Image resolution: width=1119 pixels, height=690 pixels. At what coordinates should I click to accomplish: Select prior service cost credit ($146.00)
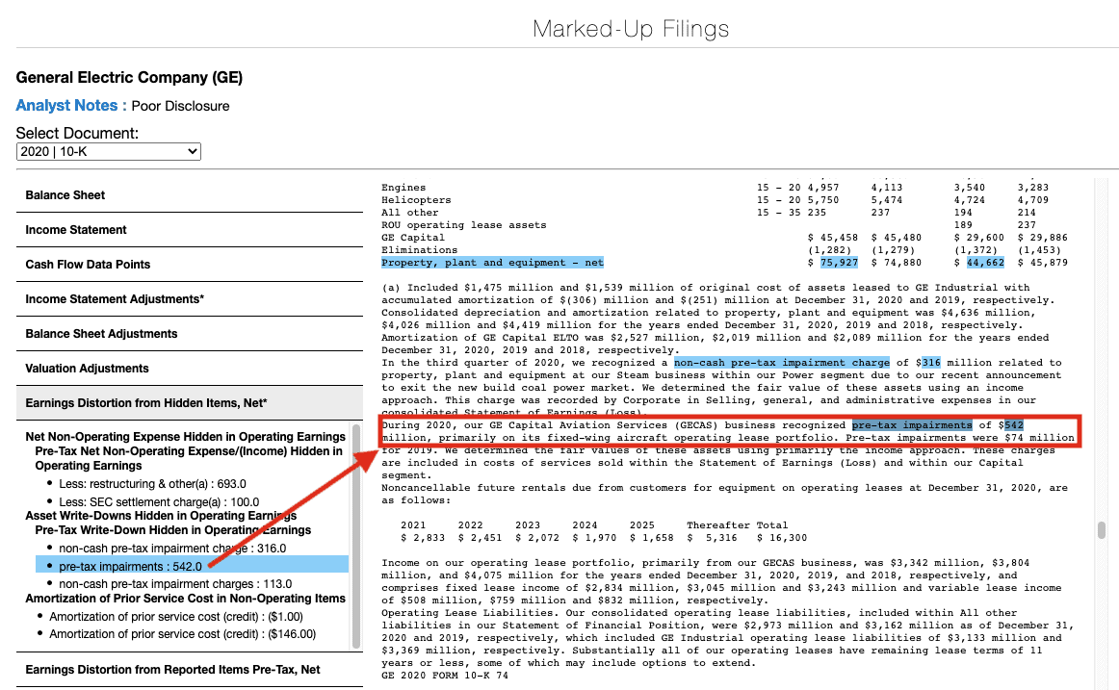click(183, 633)
